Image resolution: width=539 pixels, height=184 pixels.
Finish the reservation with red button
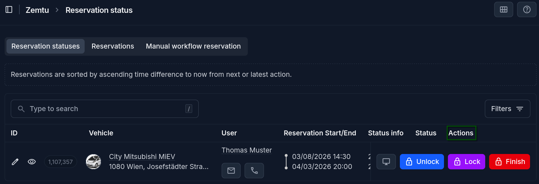click(x=510, y=162)
